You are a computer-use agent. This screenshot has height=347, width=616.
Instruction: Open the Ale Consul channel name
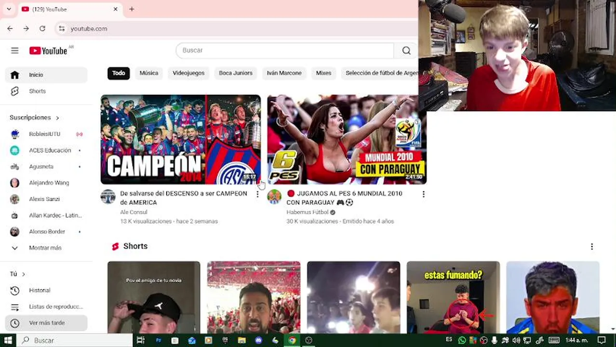pyautogui.click(x=134, y=212)
